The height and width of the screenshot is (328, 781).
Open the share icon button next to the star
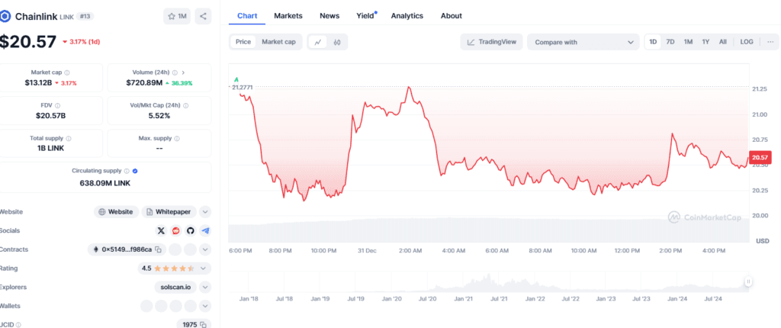click(x=203, y=17)
